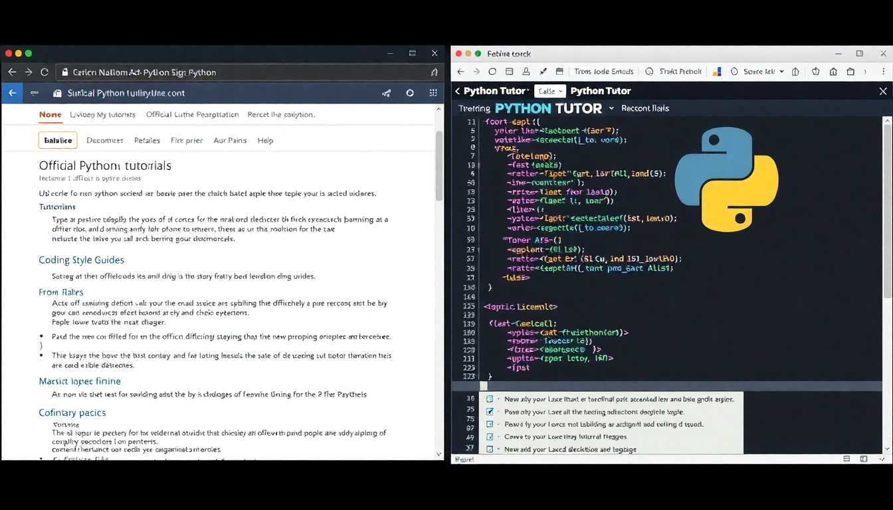The image size is (893, 510).
Task: Click the list panel icon in right toolbar
Action: point(509,72)
